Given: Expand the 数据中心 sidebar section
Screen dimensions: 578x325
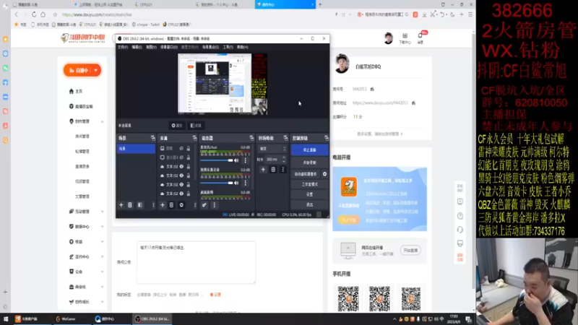Looking at the screenshot, I should pos(102,227).
